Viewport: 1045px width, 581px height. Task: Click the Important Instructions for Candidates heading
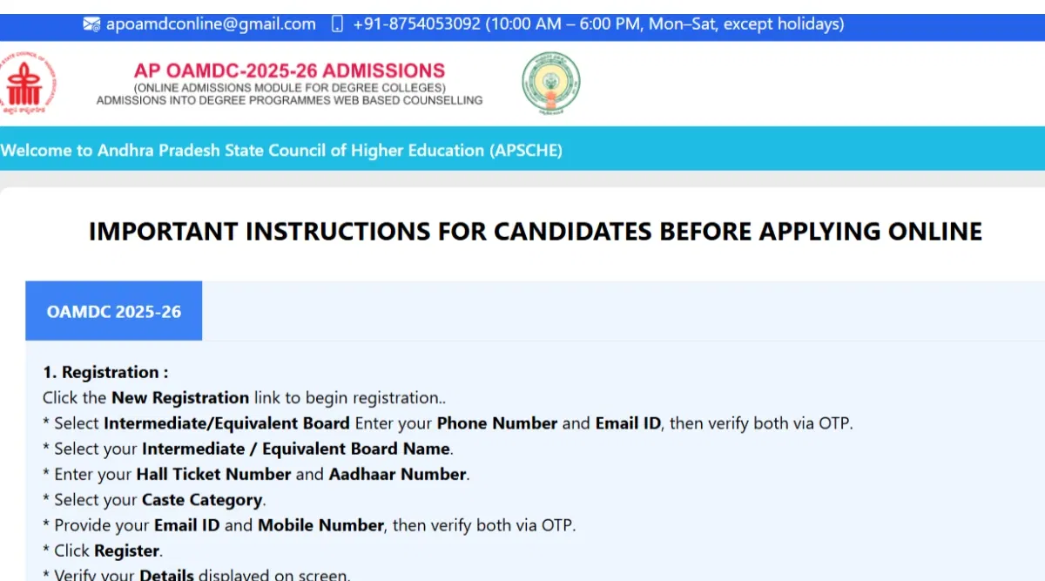pyautogui.click(x=536, y=231)
